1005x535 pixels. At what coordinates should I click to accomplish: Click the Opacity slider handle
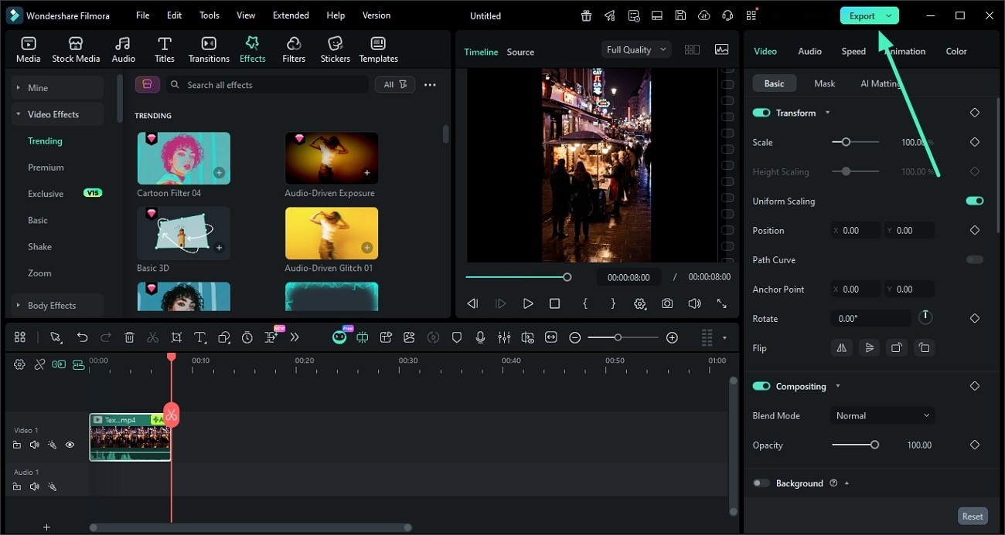(874, 445)
